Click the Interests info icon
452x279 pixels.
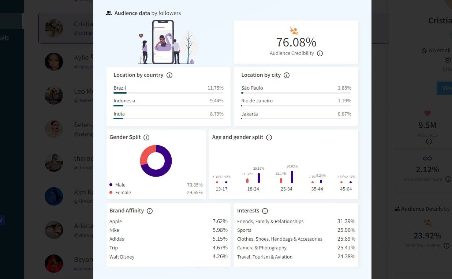pos(265,211)
